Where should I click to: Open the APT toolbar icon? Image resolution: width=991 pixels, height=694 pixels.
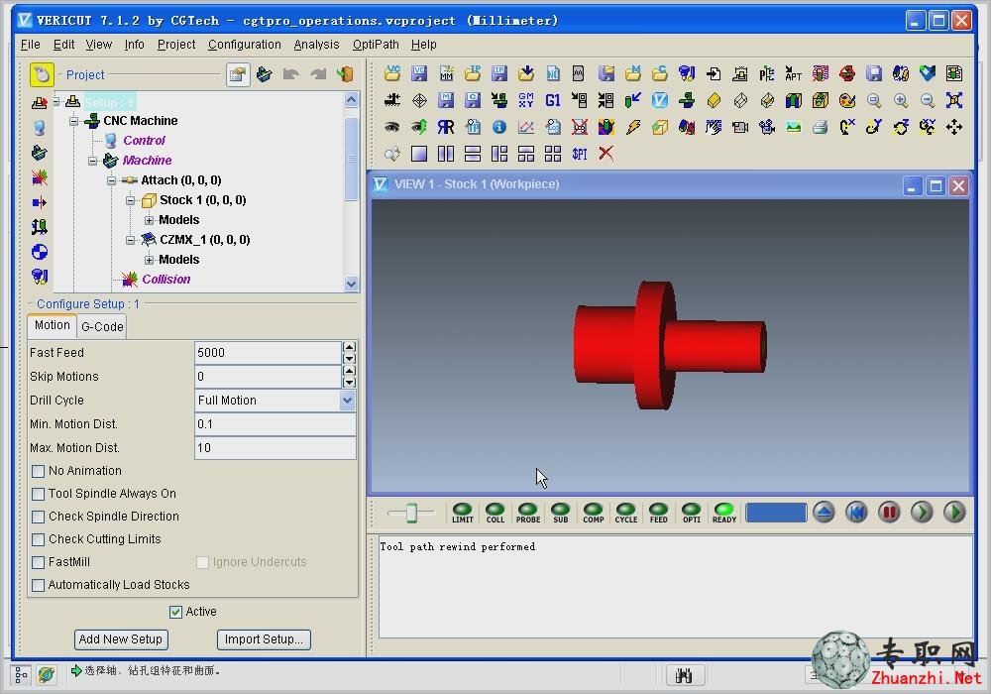(793, 74)
